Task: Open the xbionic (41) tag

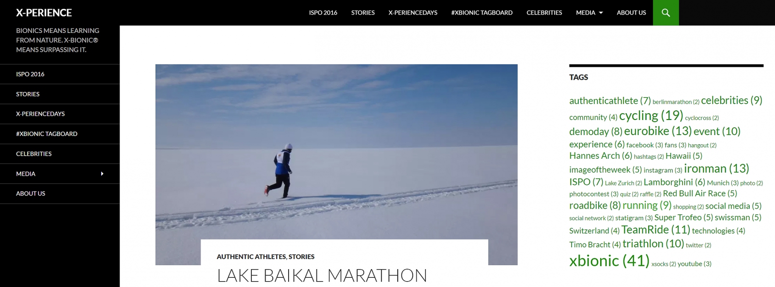Action: [x=609, y=261]
